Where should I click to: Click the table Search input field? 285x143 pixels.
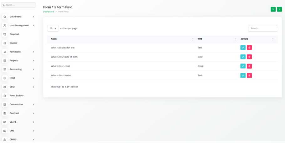(x=263, y=28)
